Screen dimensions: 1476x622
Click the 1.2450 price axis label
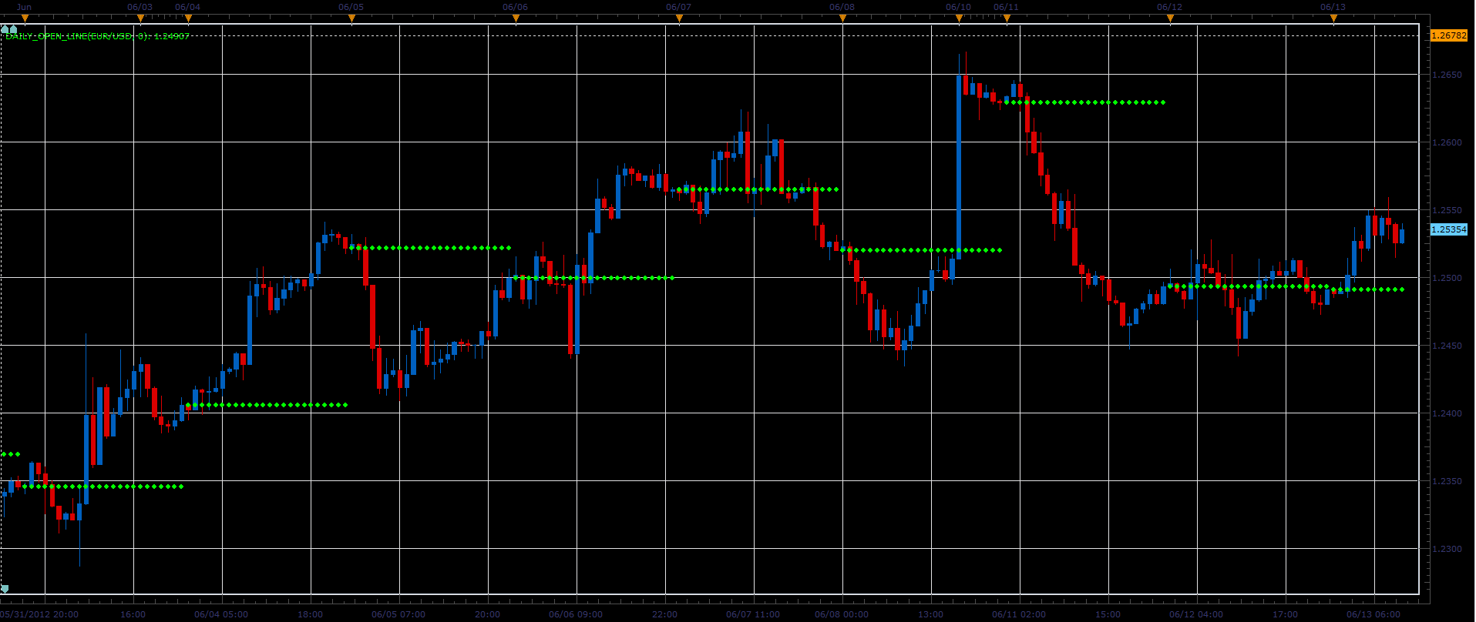coord(1447,346)
